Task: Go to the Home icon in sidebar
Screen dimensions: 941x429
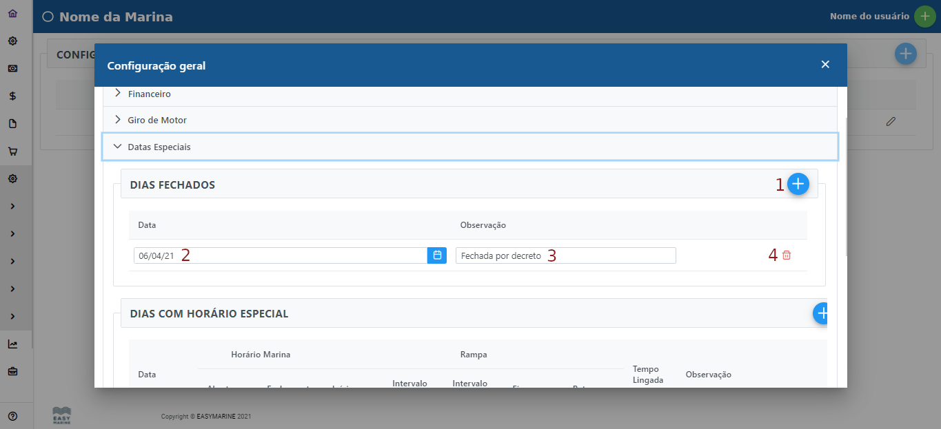Action: click(x=12, y=13)
